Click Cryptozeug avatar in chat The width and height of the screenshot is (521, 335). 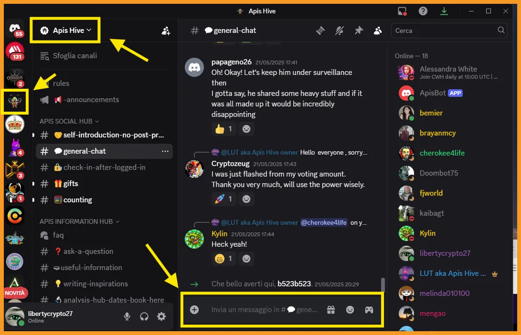[x=194, y=168]
